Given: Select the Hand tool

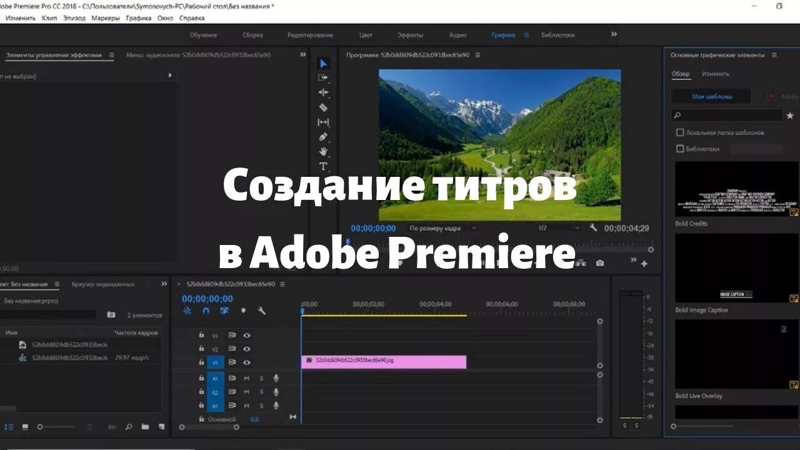Looking at the screenshot, I should (323, 152).
